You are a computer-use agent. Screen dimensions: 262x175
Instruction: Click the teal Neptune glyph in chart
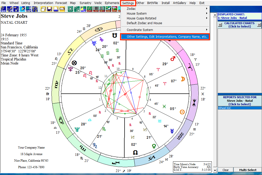coord(77,129)
